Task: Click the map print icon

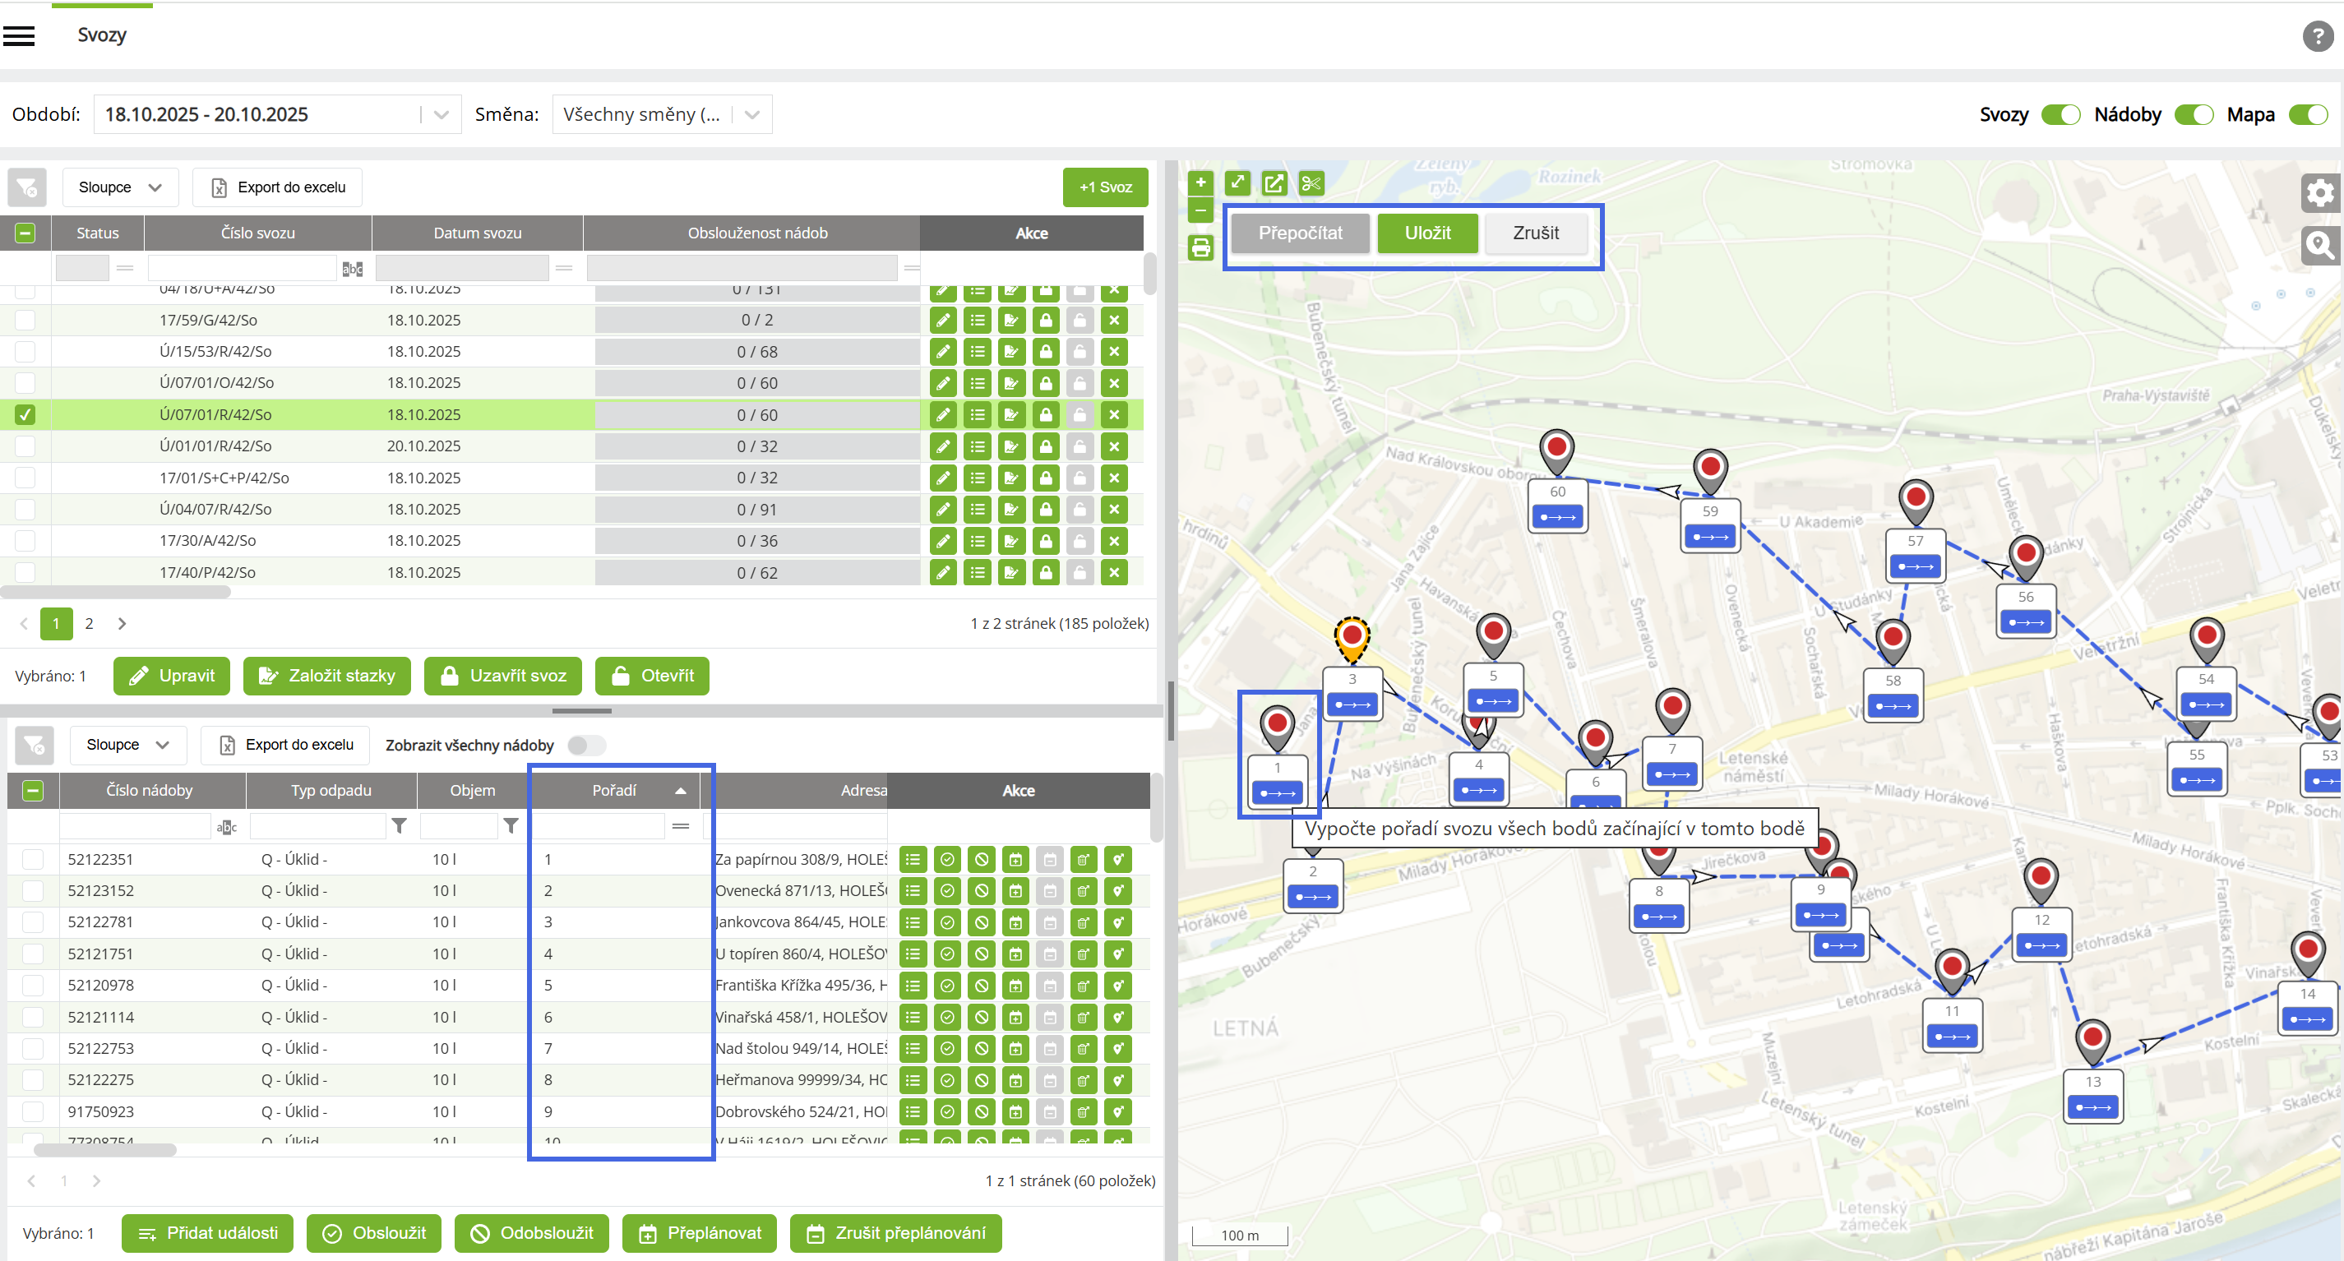Action: coord(1200,247)
